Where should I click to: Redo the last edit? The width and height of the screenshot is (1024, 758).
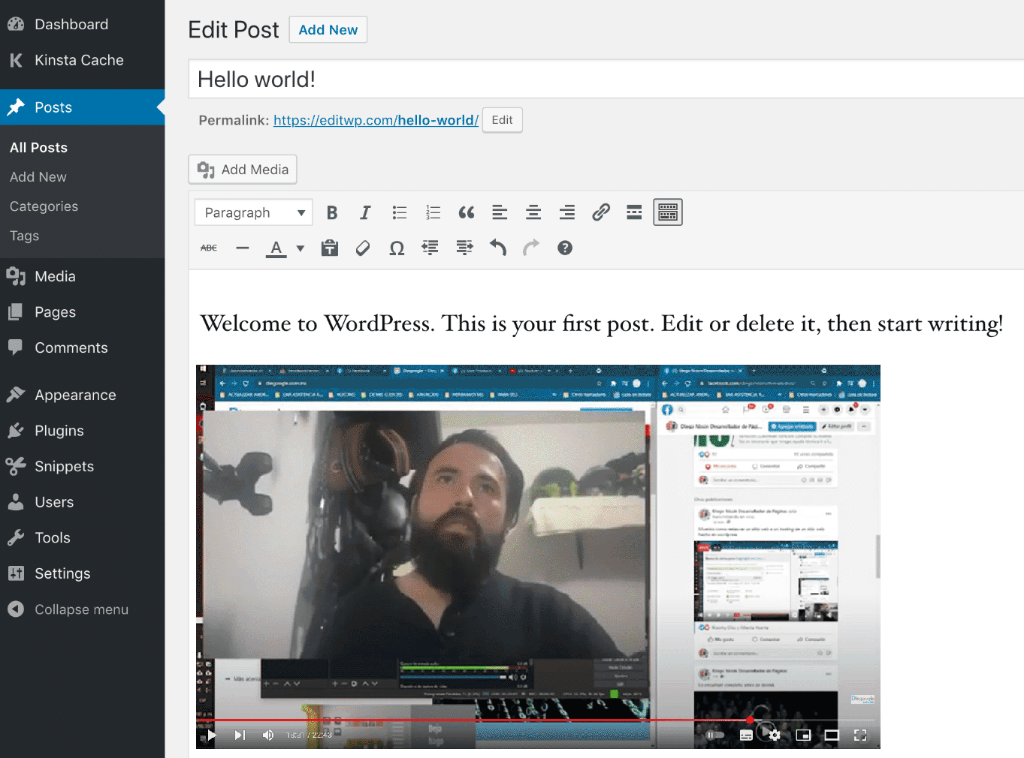coord(531,248)
